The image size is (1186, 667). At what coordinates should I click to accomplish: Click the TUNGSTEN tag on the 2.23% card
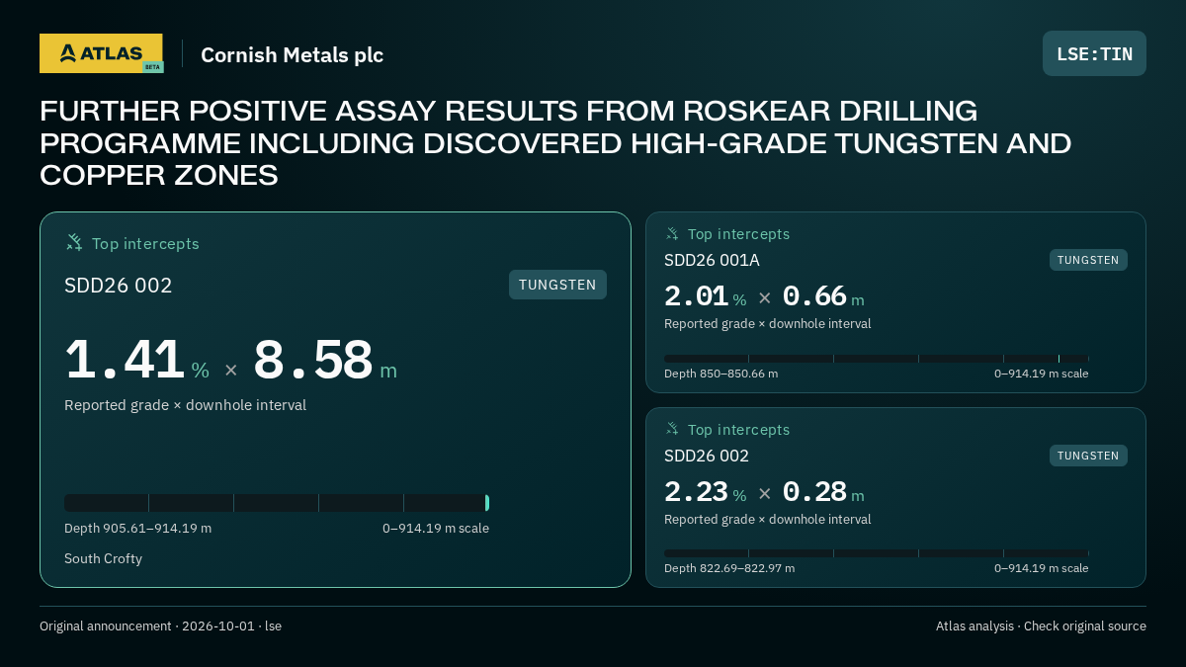coord(1088,456)
